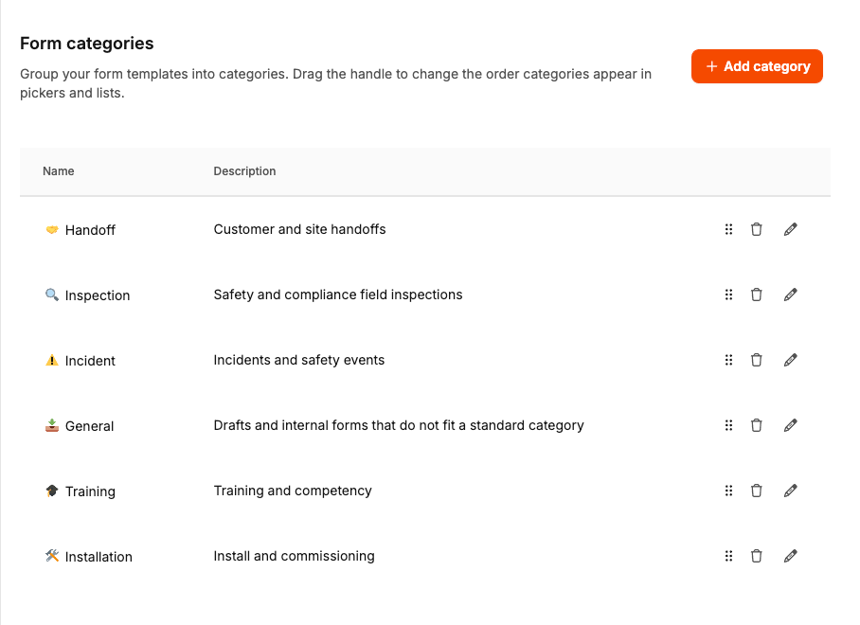Screen dimensions: 860x625
Task: Edit the Handoff category
Action: [x=791, y=229]
